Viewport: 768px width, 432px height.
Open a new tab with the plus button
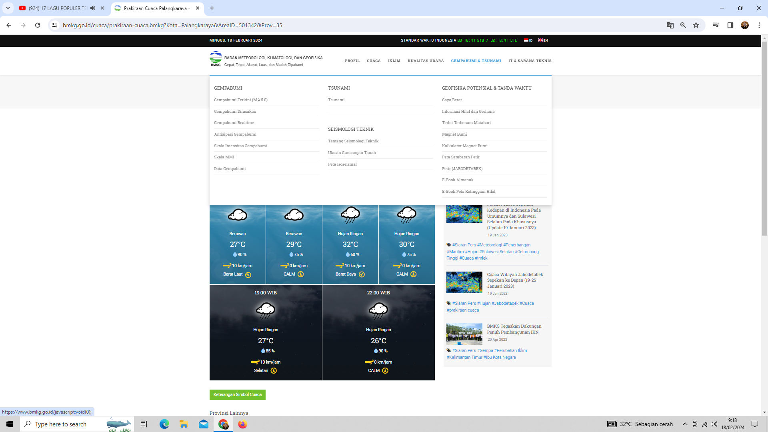(212, 8)
